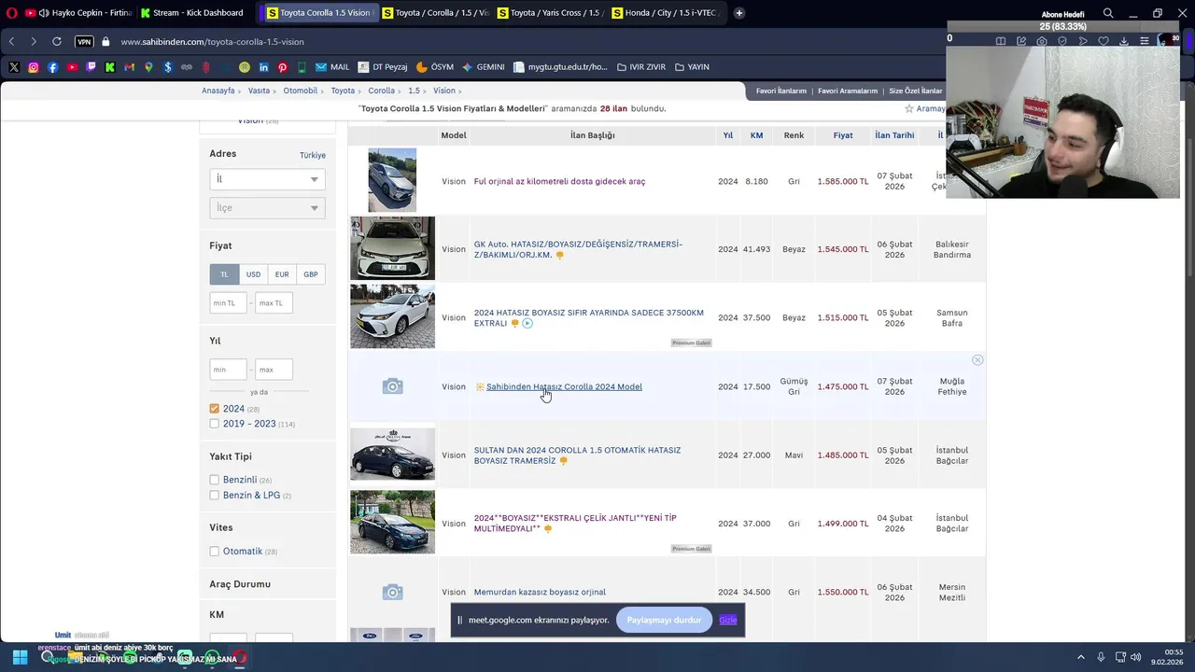Open the Facebook bookmark
Viewport: 1195px width, 672px height.
click(x=52, y=67)
